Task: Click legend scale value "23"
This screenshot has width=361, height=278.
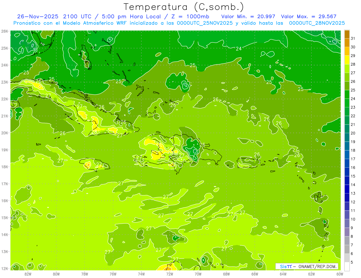Action: (353, 107)
